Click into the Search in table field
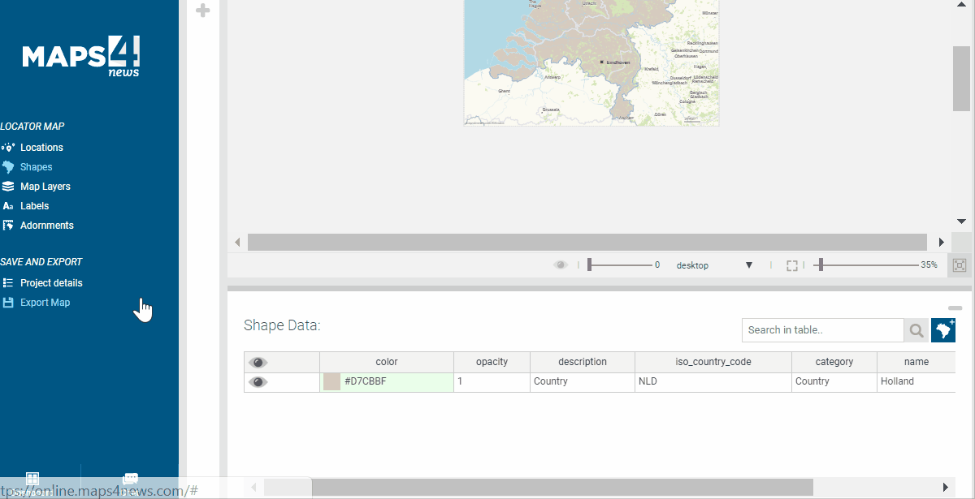Screen dimensions: 975x499 [x=822, y=330]
